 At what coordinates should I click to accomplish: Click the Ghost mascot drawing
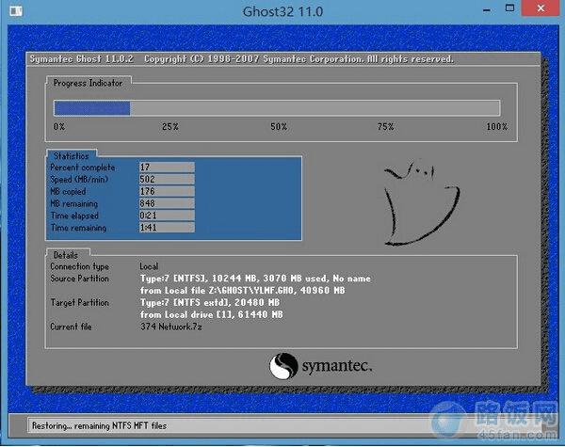422,200
